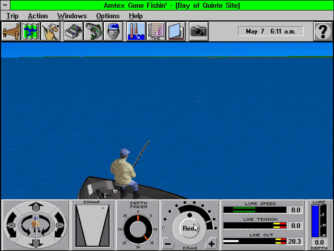Click the small lure floating on the water
Screen dimensions: 334x251
(x=197, y=100)
